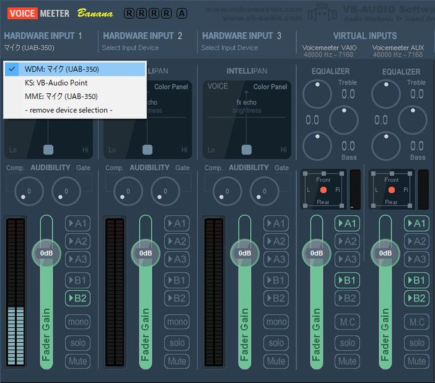Toggle A1 bus on Hardware Input 3
The height and width of the screenshot is (383, 435).
tap(276, 223)
